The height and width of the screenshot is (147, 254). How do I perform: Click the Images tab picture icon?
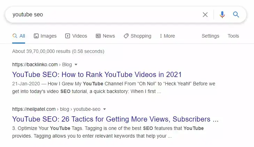pos(36,36)
